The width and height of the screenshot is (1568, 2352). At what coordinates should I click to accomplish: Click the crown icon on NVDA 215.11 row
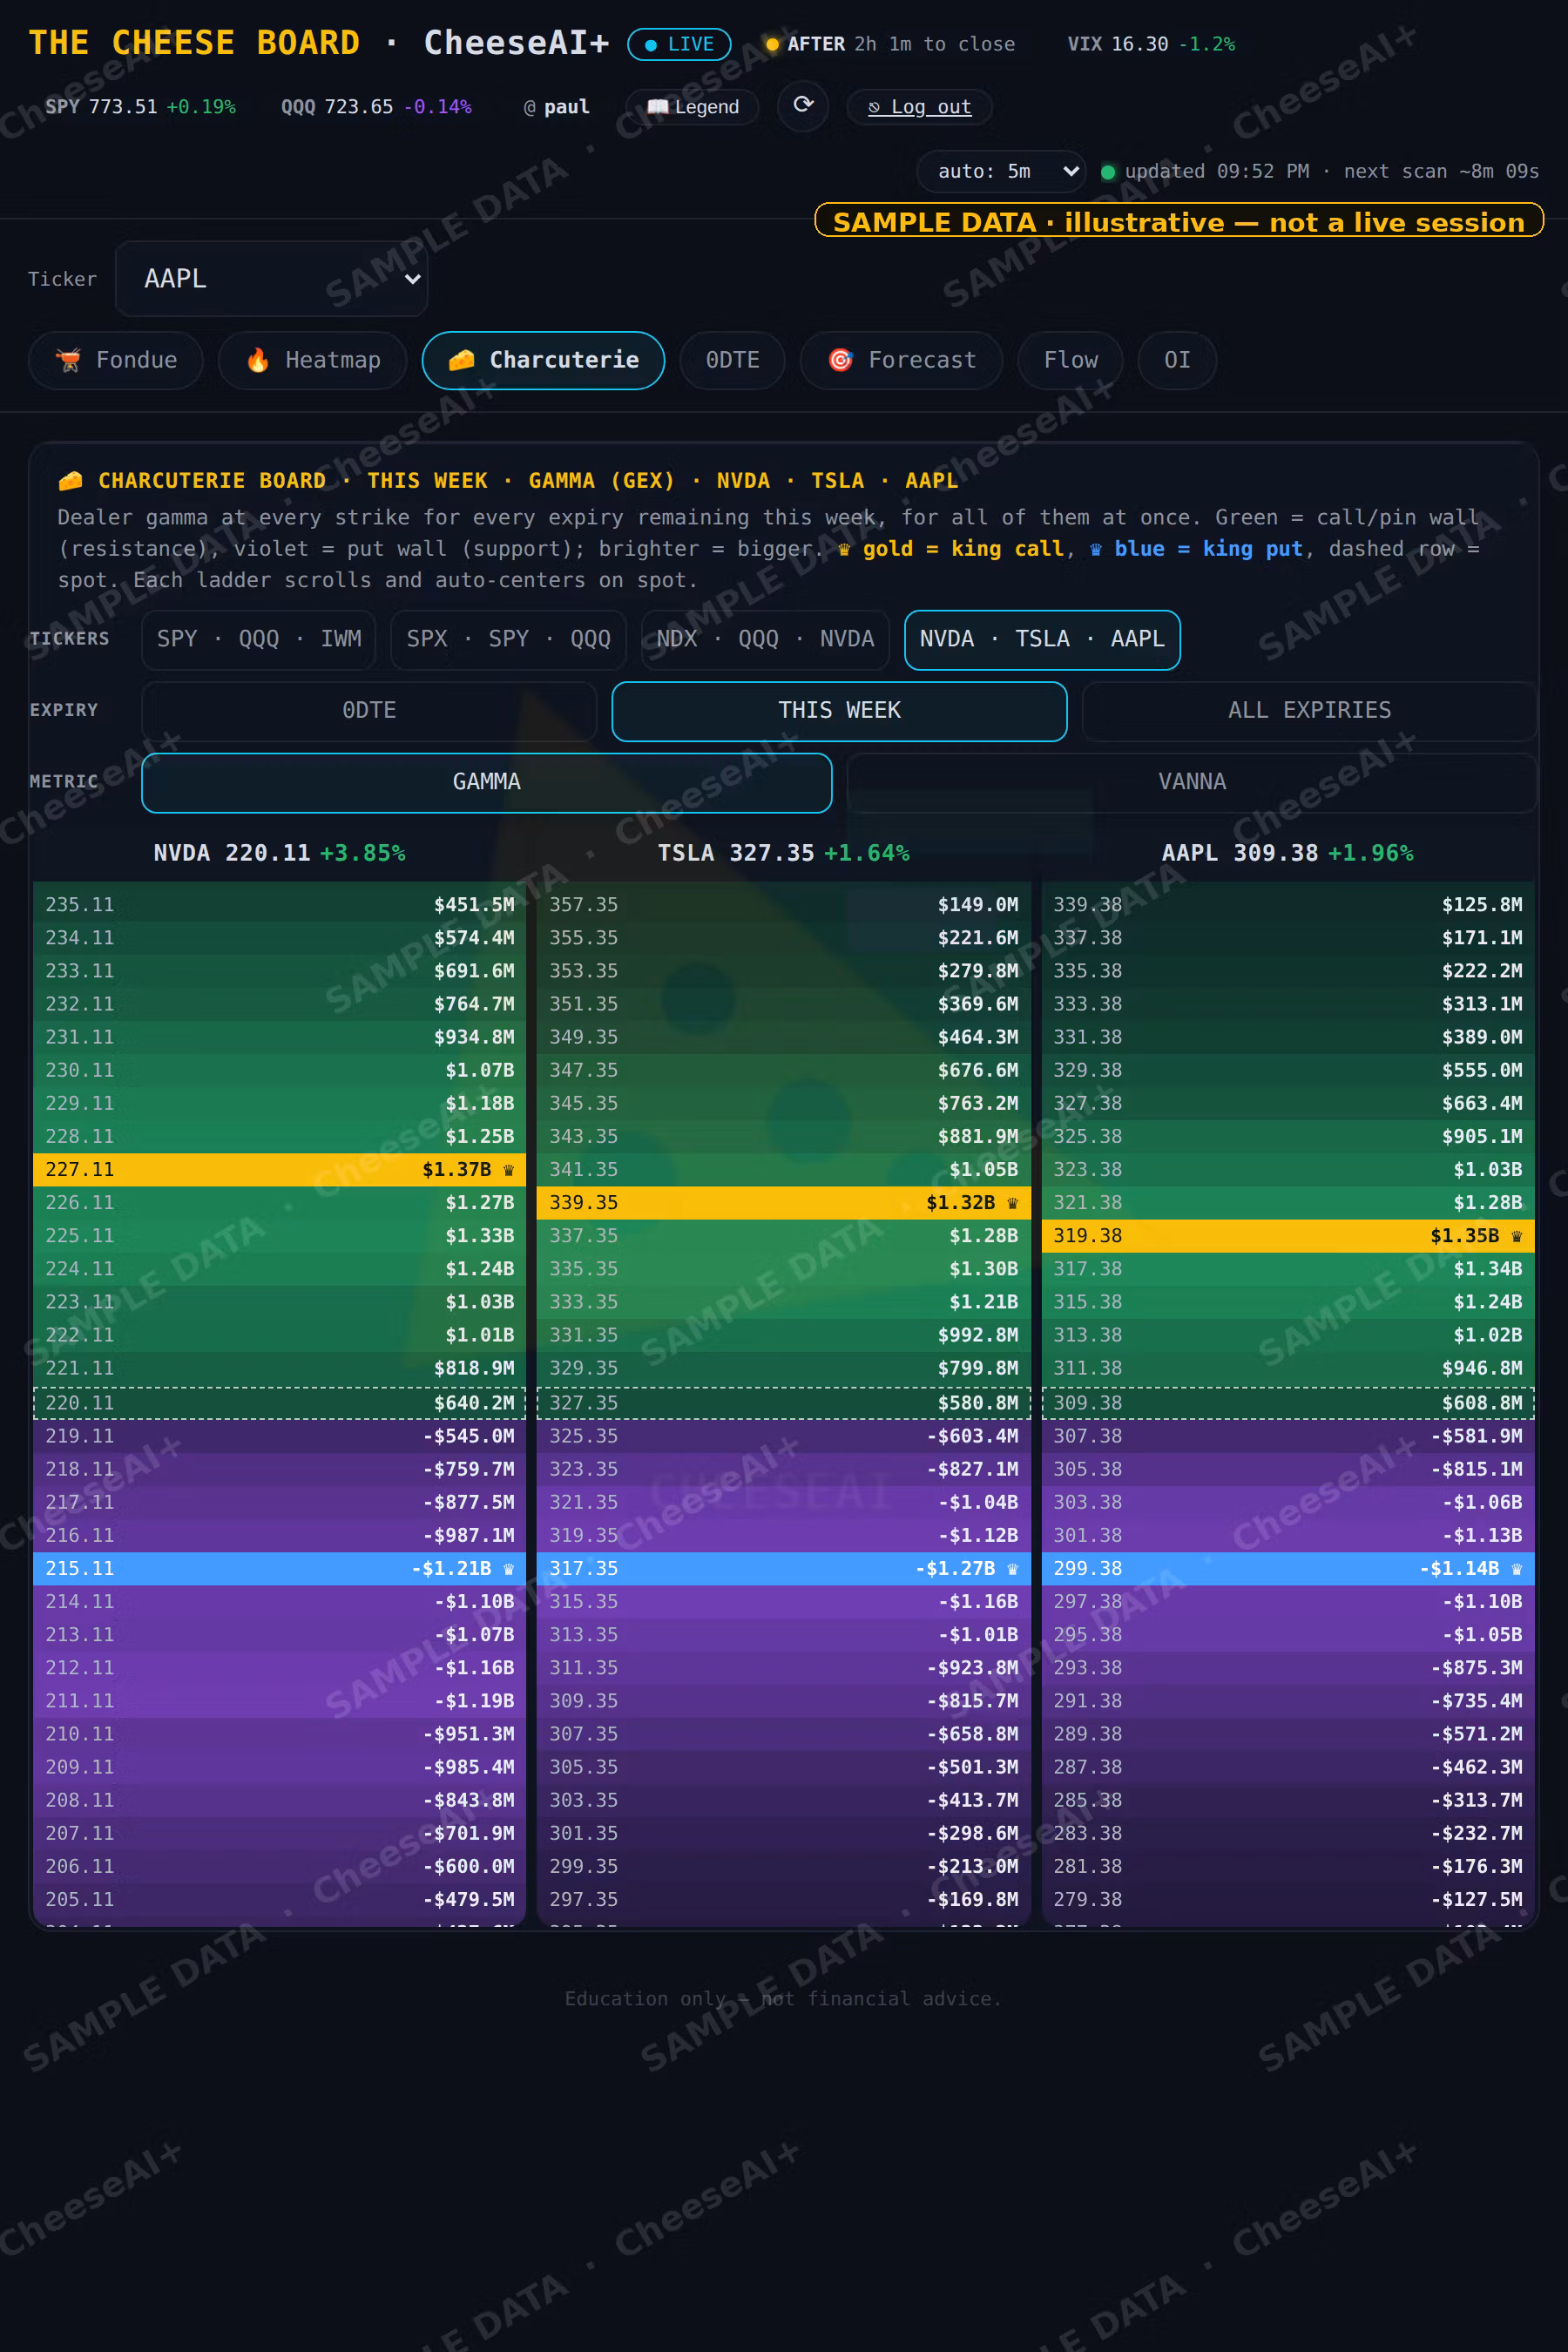click(508, 1569)
